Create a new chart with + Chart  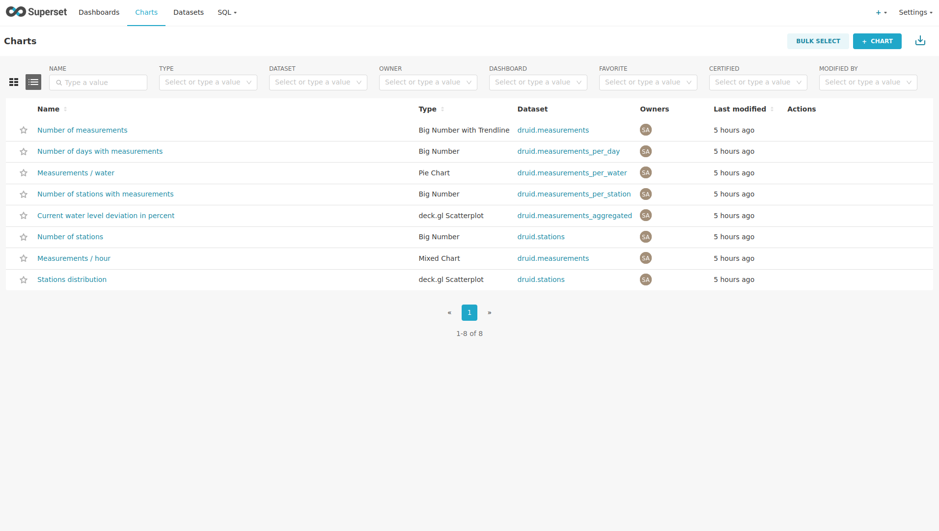(877, 41)
